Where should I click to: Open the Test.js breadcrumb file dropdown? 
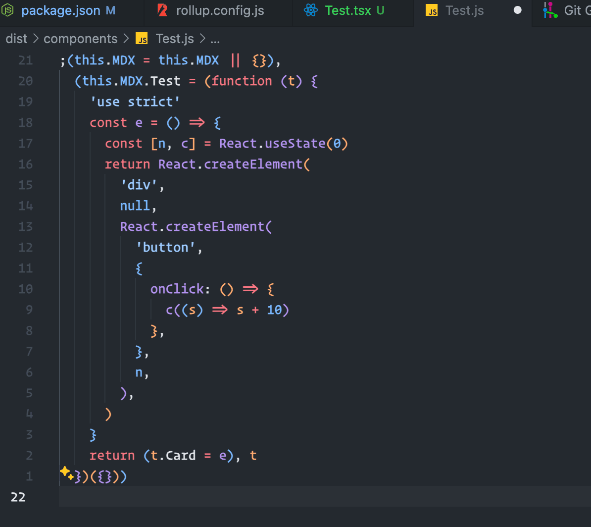point(174,39)
